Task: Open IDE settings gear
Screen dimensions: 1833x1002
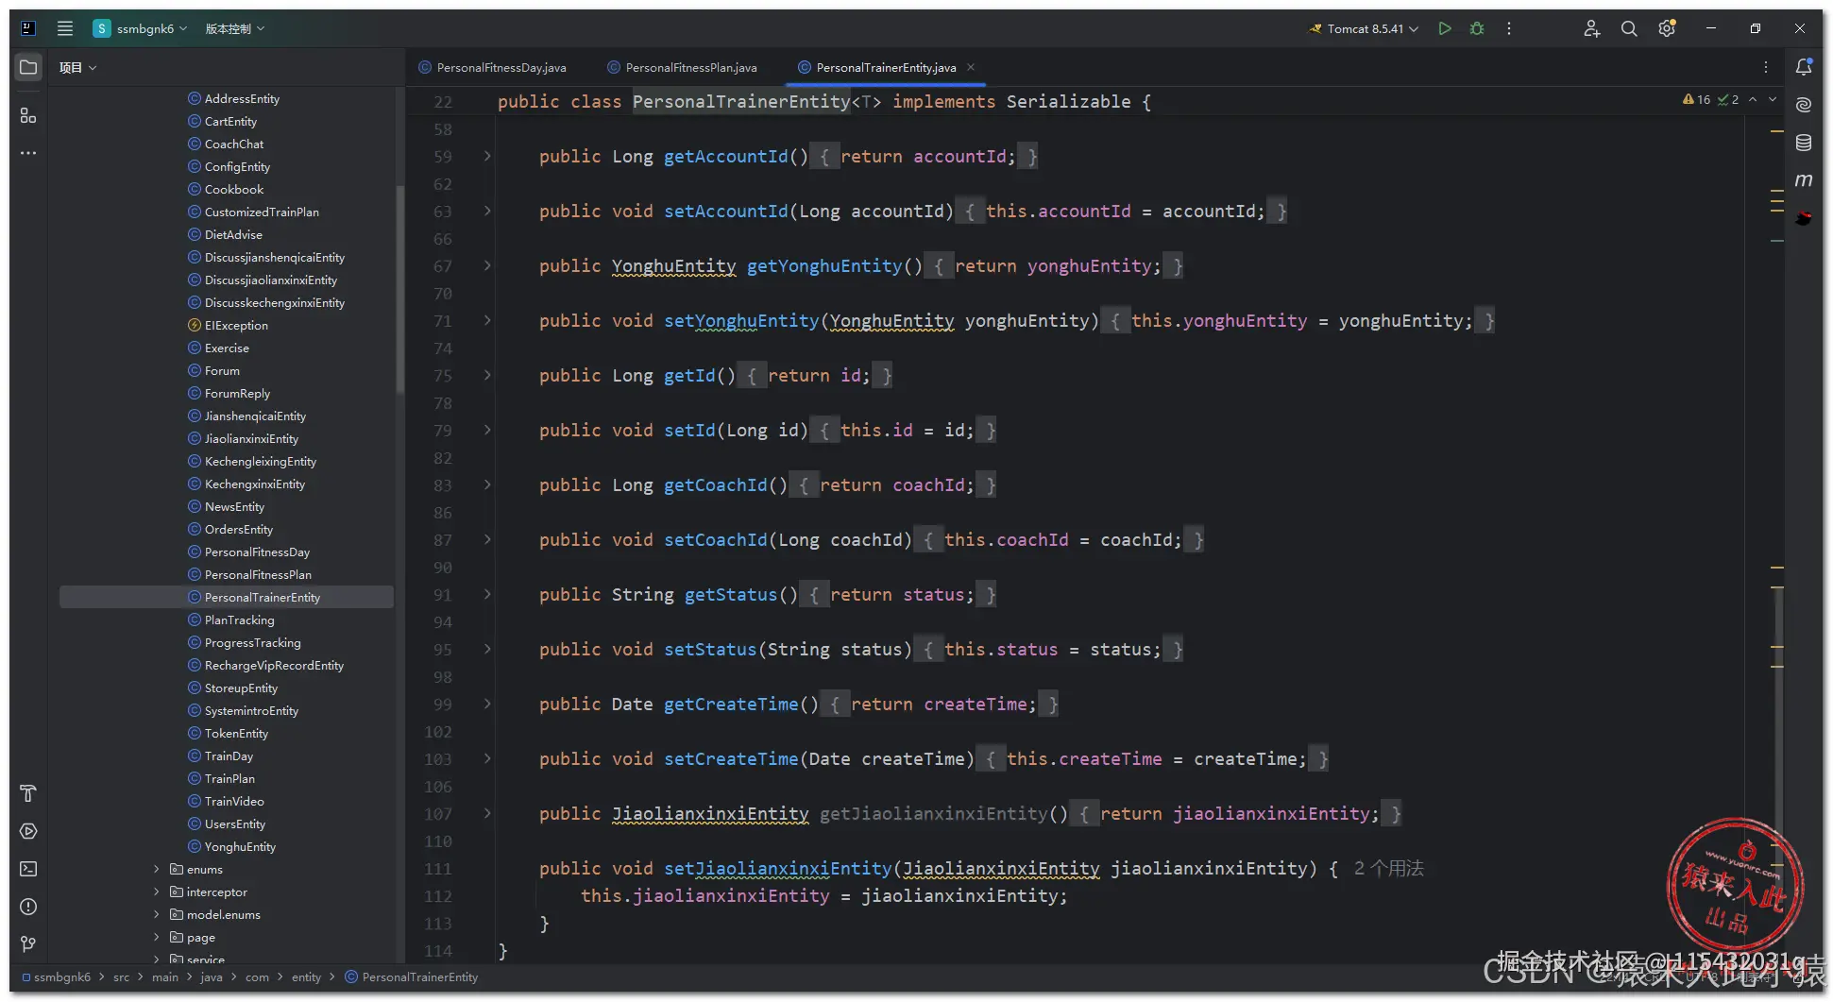Action: pos(1667,28)
